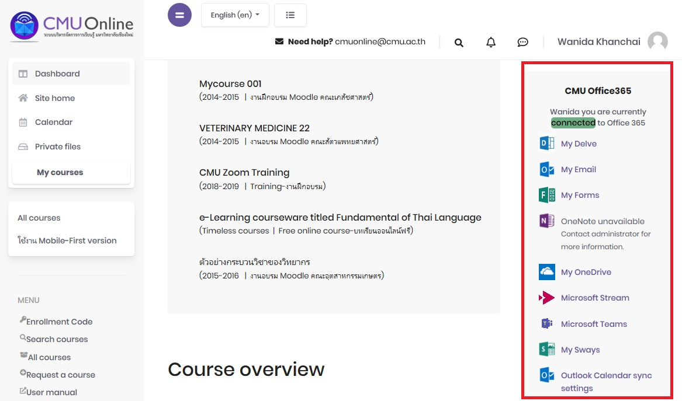Click the OneNote icon
The width and height of the screenshot is (682, 401).
pyautogui.click(x=547, y=221)
